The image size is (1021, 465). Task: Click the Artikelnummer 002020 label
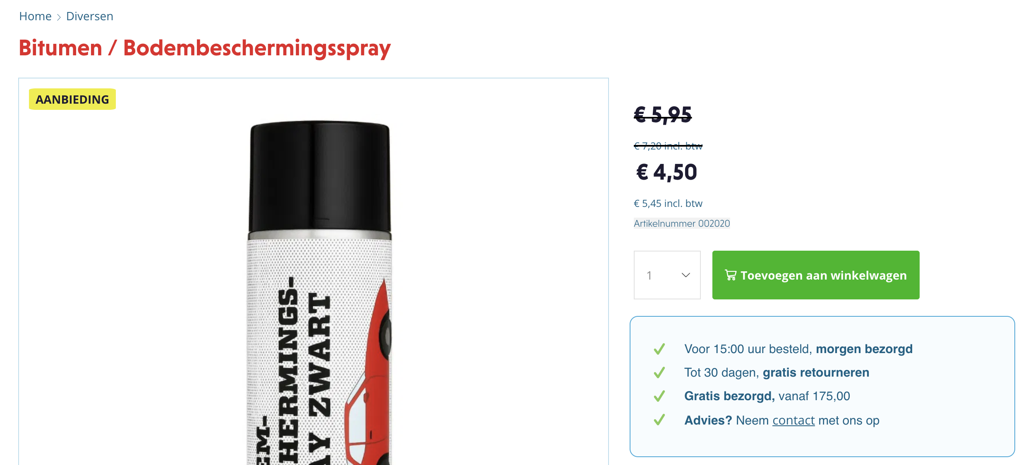[x=682, y=223]
